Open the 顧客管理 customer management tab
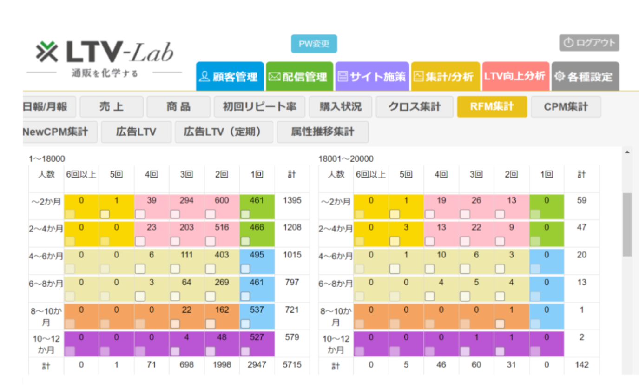 point(230,77)
